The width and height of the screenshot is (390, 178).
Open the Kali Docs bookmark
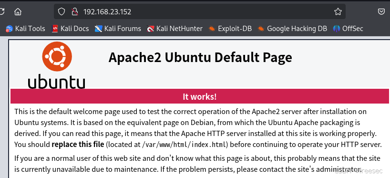click(x=70, y=29)
